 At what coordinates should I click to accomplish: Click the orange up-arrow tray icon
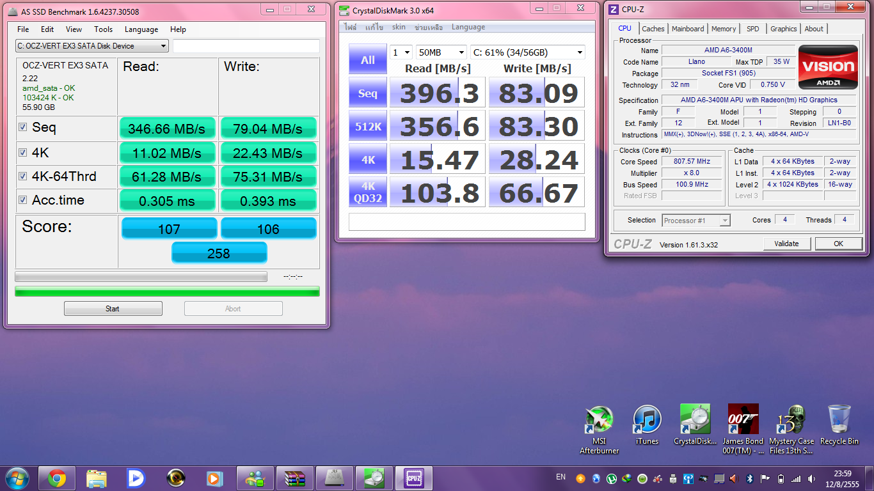581,478
